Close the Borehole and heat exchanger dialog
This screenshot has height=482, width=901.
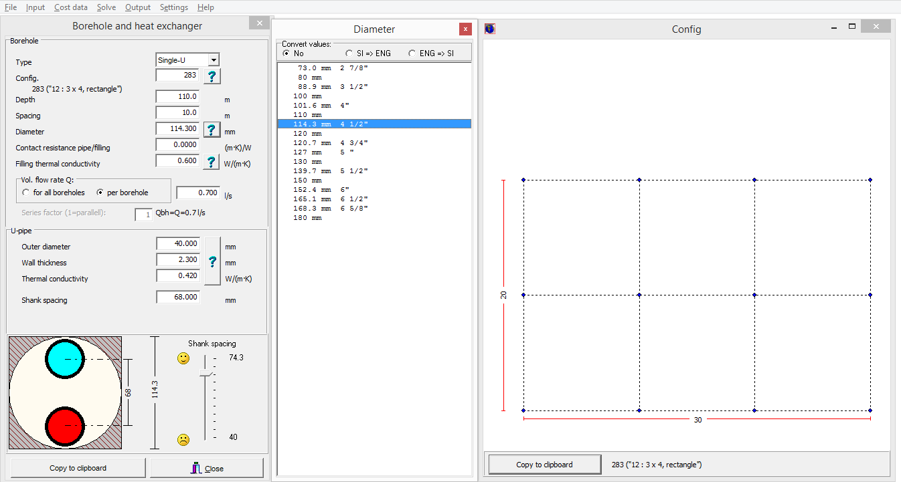tap(207, 468)
